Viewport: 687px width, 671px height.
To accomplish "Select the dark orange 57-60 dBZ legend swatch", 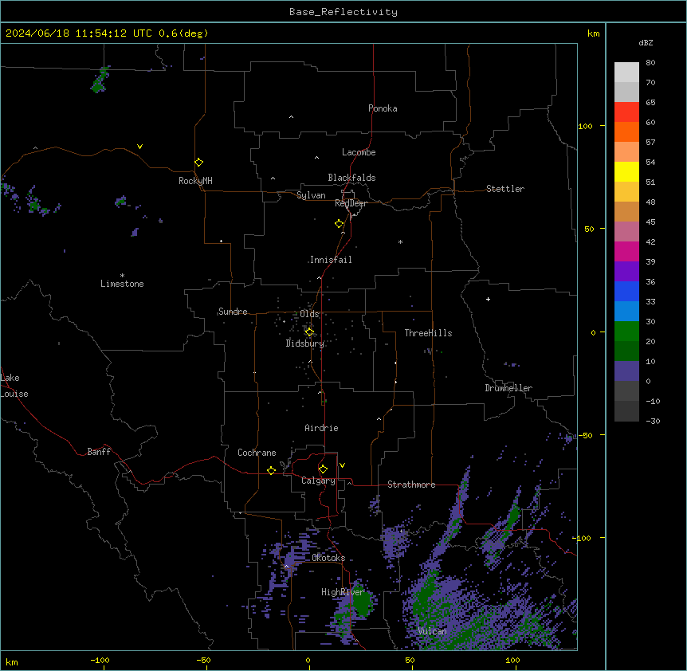I will tap(626, 131).
